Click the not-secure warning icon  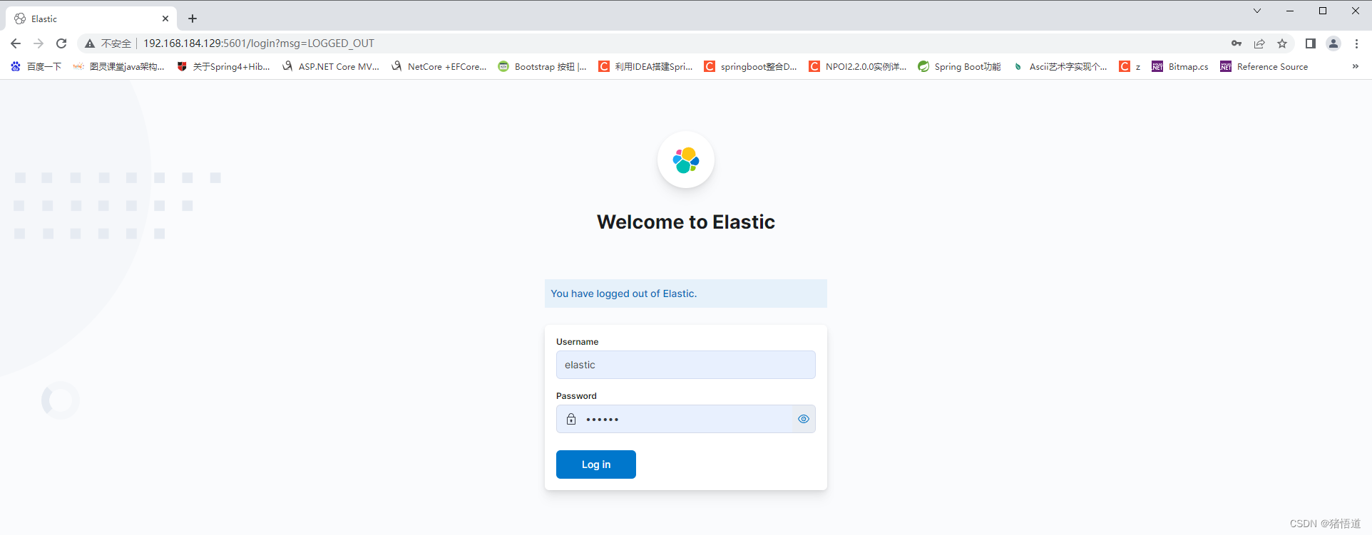click(x=90, y=43)
